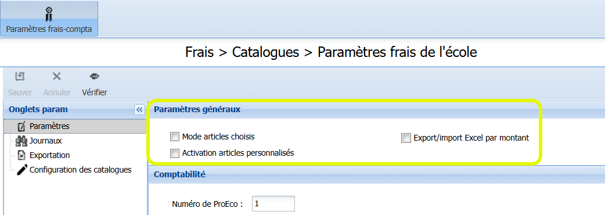The height and width of the screenshot is (215, 605).
Task: Open Paramètres frais-compta ribbon button
Action: [x=49, y=19]
